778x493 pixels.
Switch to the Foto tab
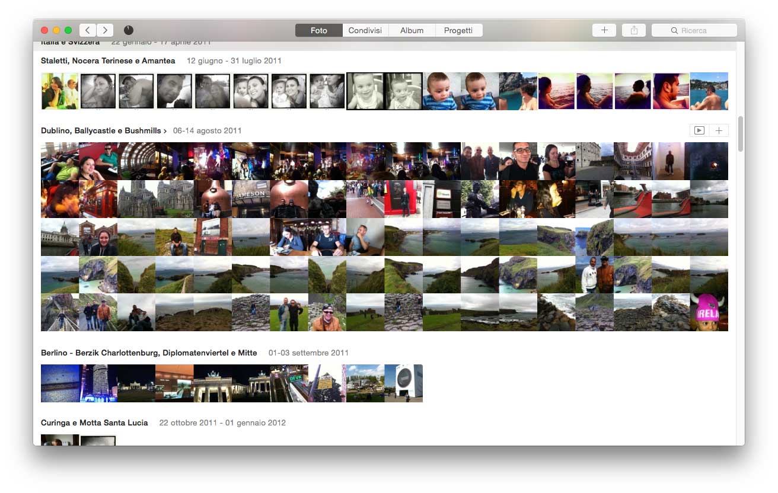tap(318, 30)
